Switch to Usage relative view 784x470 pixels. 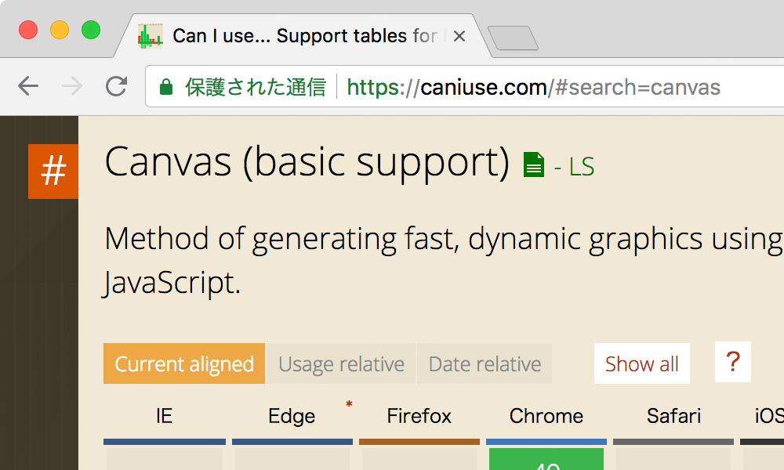(x=341, y=363)
